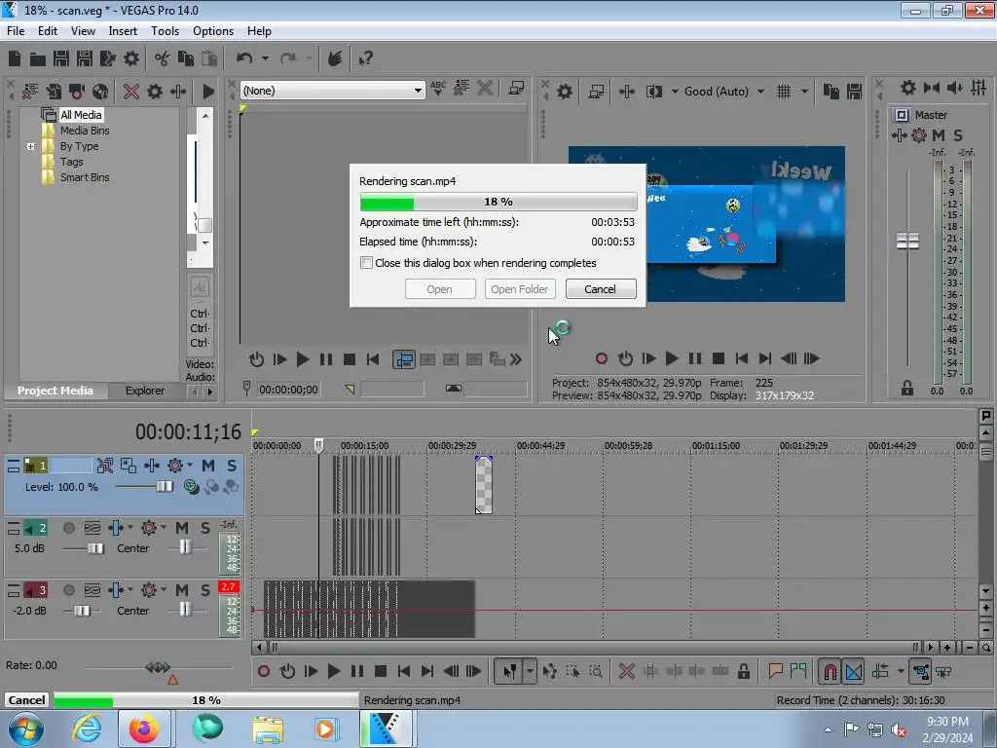The height and width of the screenshot is (748, 997).
Task: Toggle Master bus mute M button
Action: [x=939, y=134]
